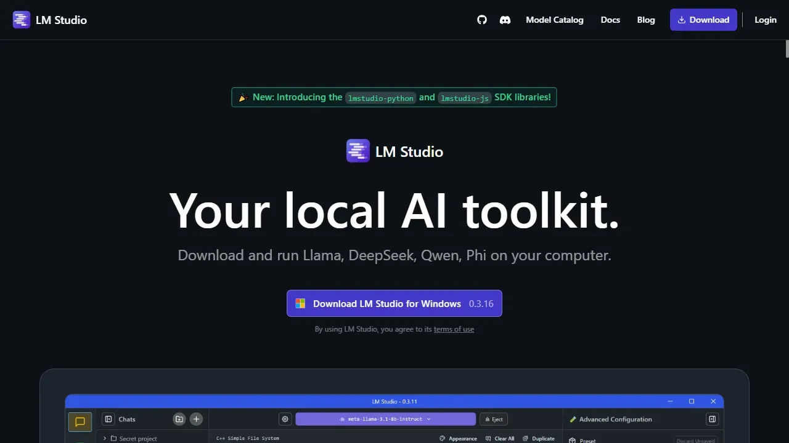The width and height of the screenshot is (789, 443).
Task: Click the Eject button in app preview
Action: pyautogui.click(x=494, y=419)
